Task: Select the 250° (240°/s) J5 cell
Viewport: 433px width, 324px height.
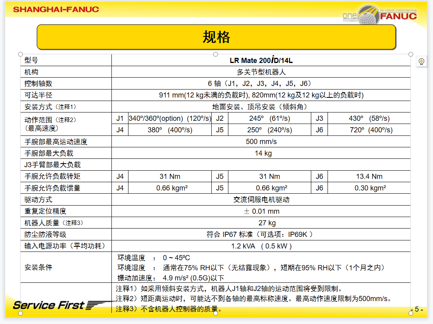Action: pos(270,130)
